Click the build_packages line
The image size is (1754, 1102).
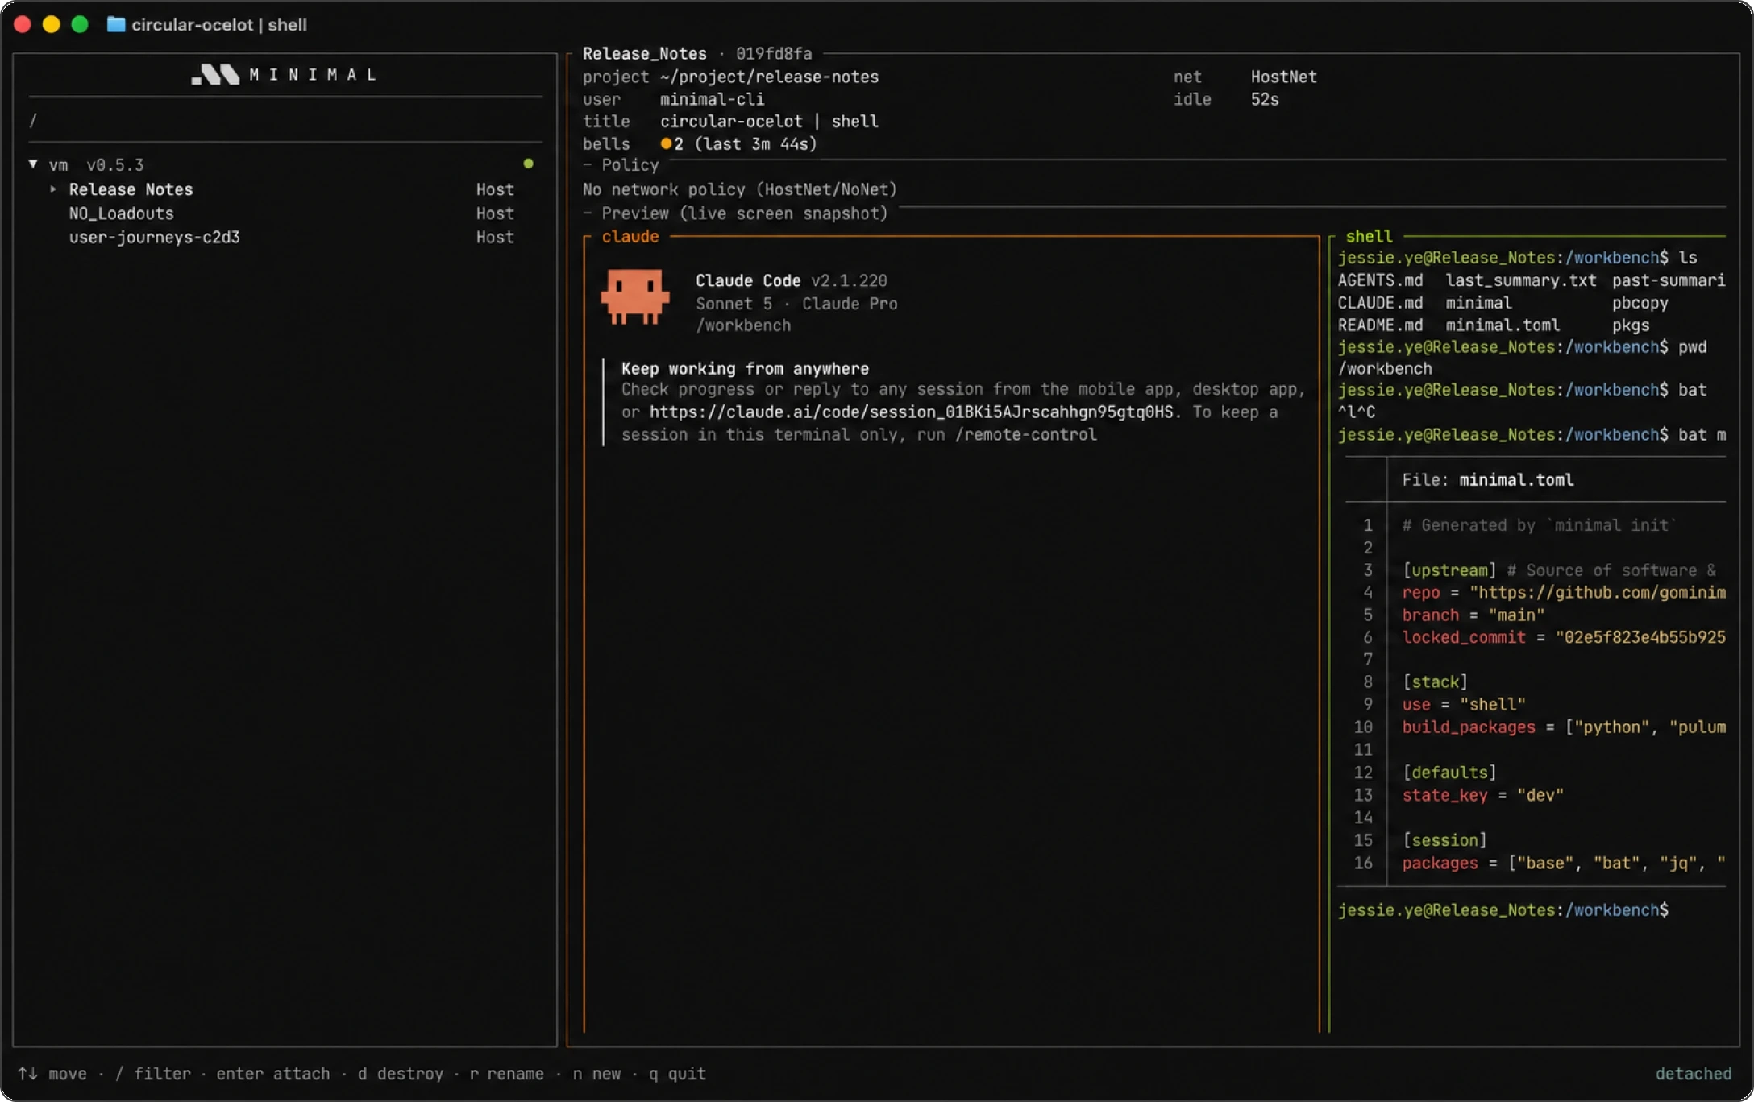pos(1564,727)
